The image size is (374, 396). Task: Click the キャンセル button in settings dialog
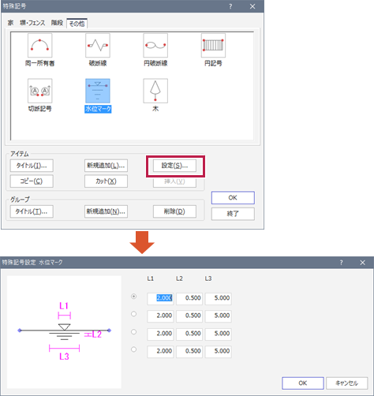pos(346,383)
